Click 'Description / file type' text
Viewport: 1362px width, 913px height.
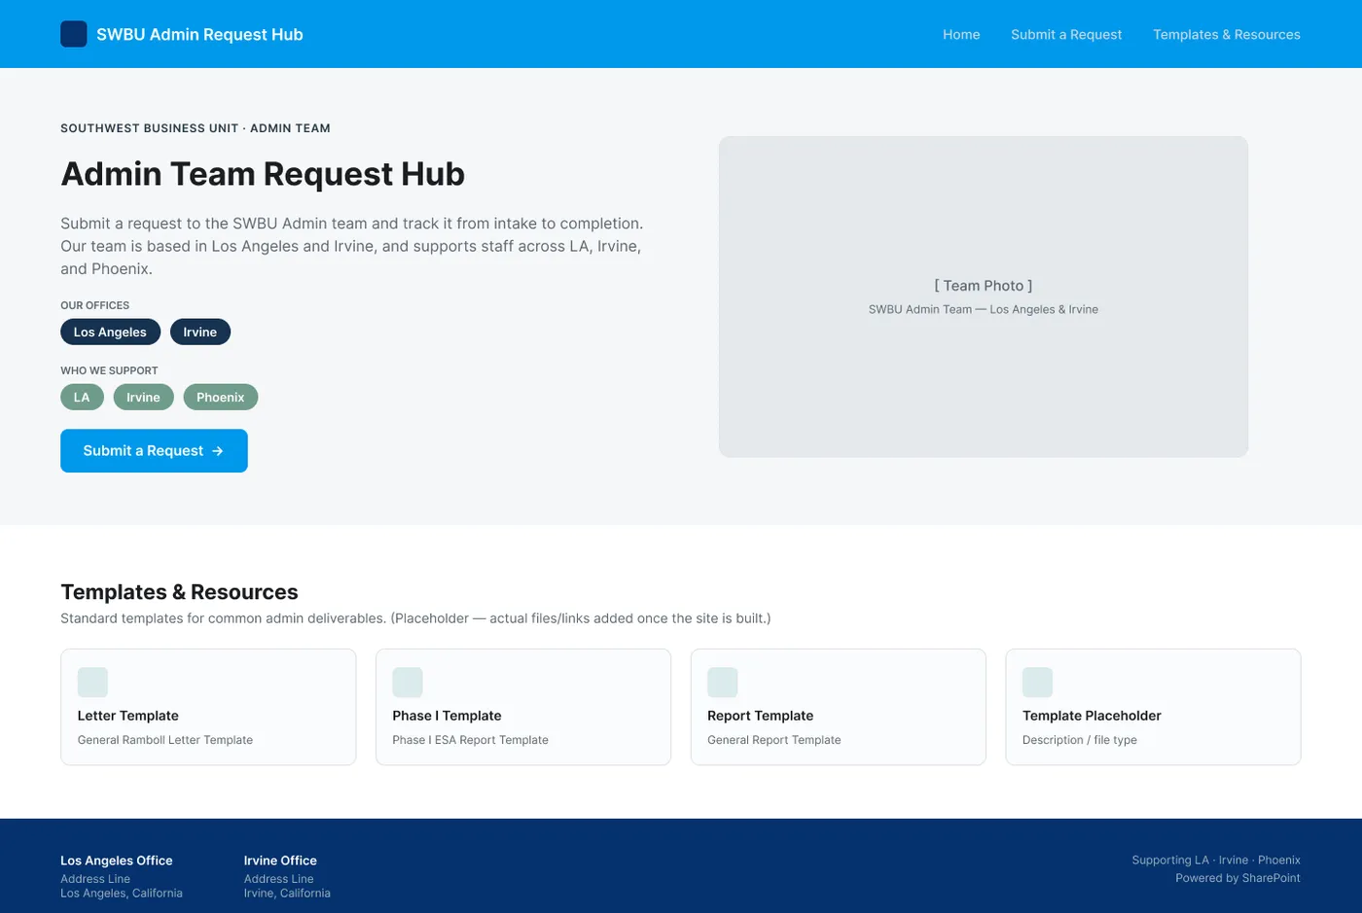click(1080, 740)
